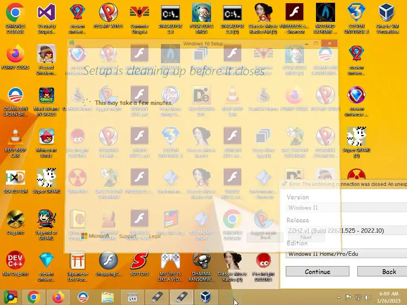Expand the Release dropdown showing 22H2 v1
The height and width of the screenshot is (305, 407).
coord(346,231)
